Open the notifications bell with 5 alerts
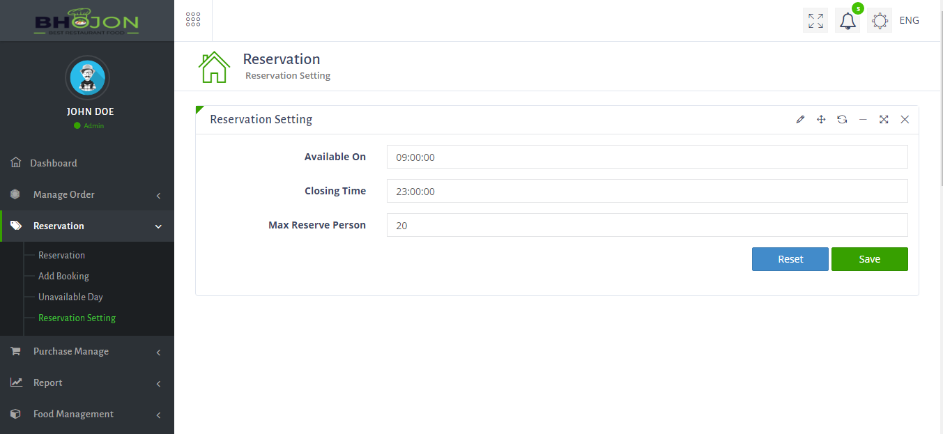Viewport: 943px width, 434px height. tap(847, 20)
